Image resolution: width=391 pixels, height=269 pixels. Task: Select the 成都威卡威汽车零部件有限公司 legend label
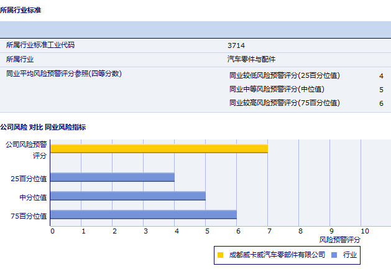277,255
